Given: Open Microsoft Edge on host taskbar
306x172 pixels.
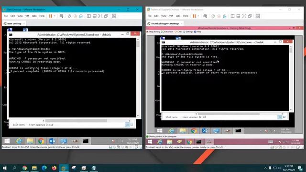Looking at the screenshot, I should click(x=44, y=168).
